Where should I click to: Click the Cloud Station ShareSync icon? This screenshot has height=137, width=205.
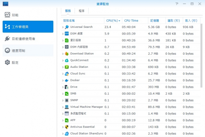(67, 134)
